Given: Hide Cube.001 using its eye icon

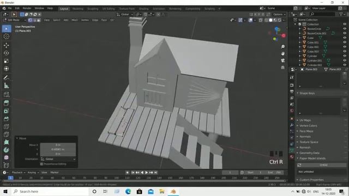Looking at the screenshot, I should [345, 42].
